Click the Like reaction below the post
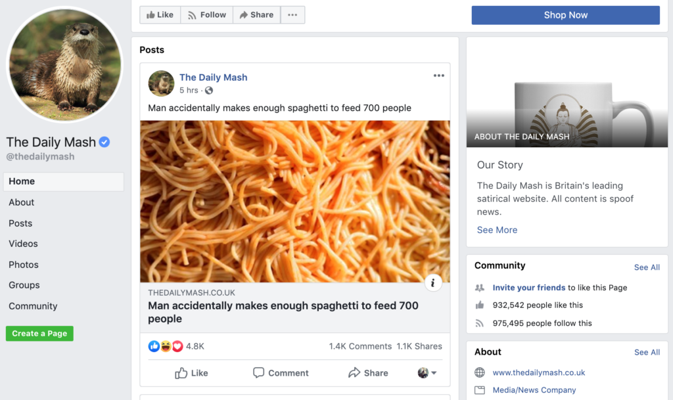673x400 pixels. [x=191, y=373]
